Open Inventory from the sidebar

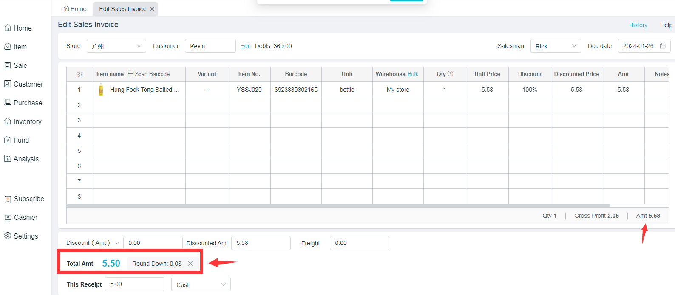point(27,121)
